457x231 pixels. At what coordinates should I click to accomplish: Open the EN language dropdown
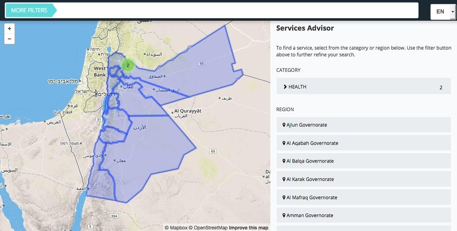point(442,11)
